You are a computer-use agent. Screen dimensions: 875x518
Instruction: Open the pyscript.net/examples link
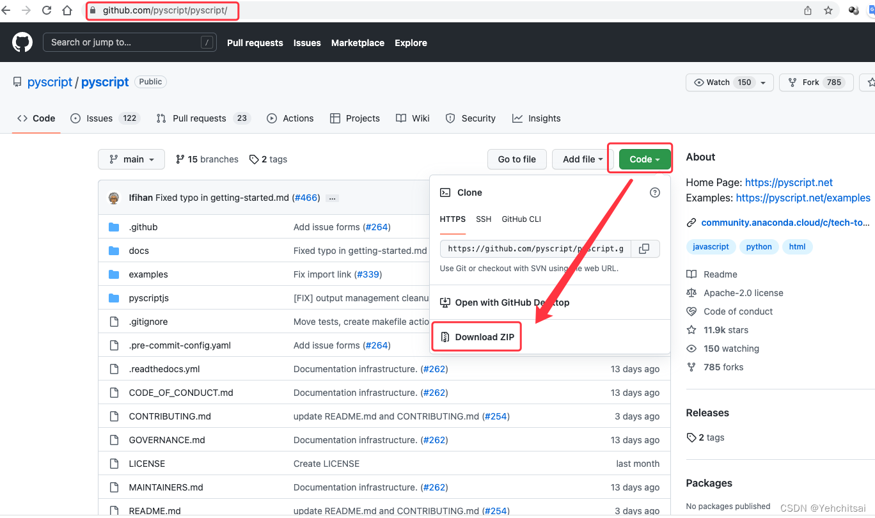click(803, 198)
